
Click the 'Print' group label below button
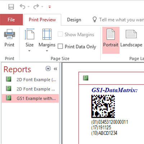(10, 59)
